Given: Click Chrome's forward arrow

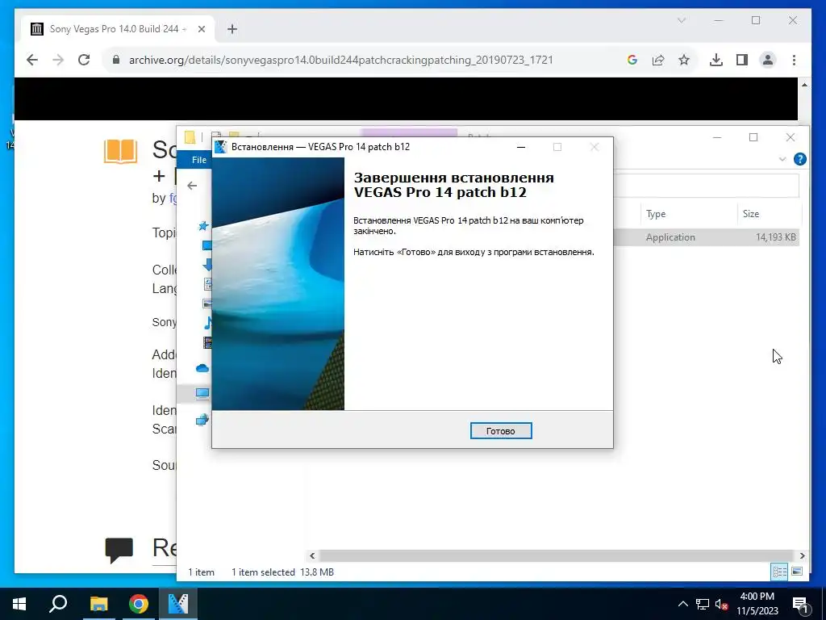Looking at the screenshot, I should tap(58, 60).
